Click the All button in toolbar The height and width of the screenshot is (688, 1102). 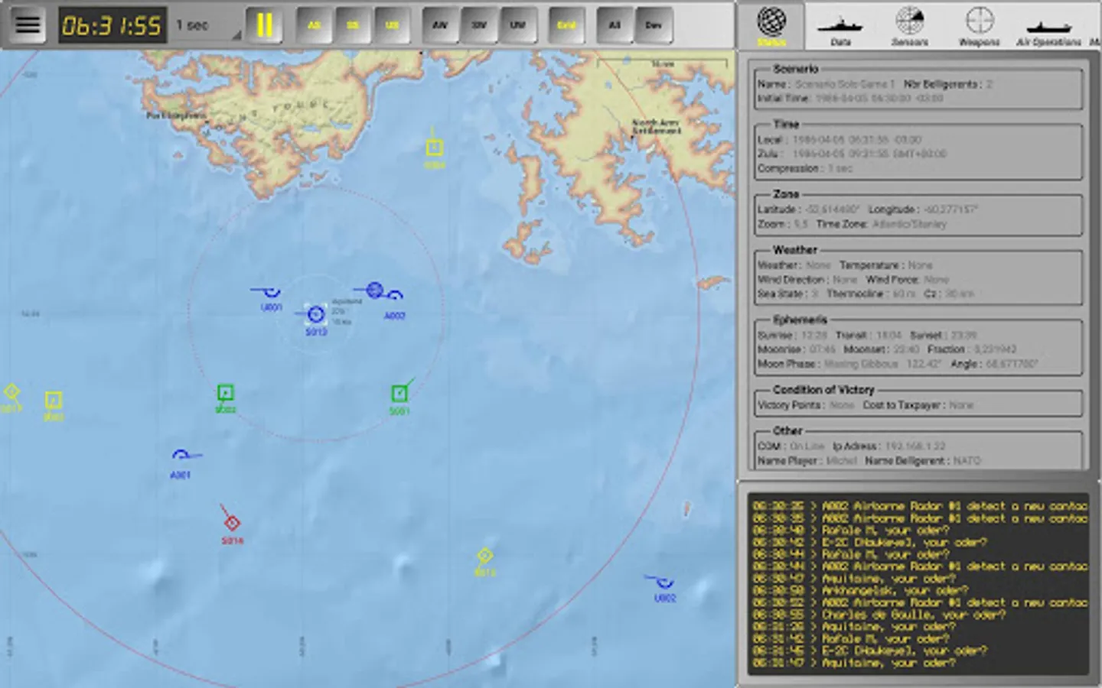(615, 25)
